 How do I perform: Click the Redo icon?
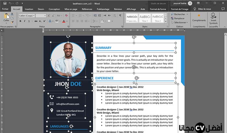[17, 3]
